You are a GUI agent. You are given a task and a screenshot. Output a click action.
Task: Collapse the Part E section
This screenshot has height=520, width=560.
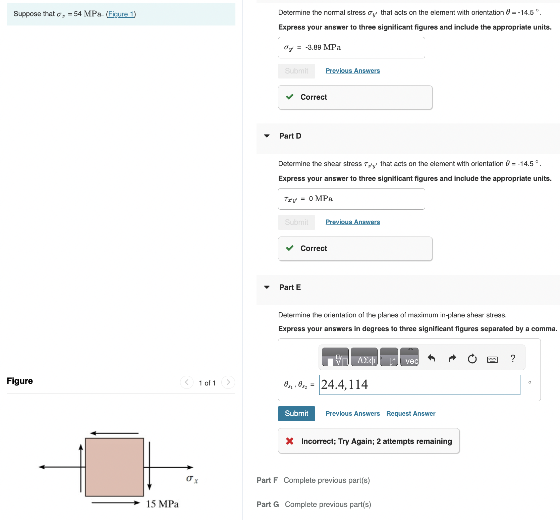[267, 287]
